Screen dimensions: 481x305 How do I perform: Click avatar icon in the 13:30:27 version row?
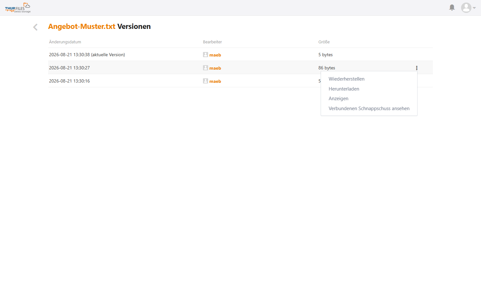point(206,68)
